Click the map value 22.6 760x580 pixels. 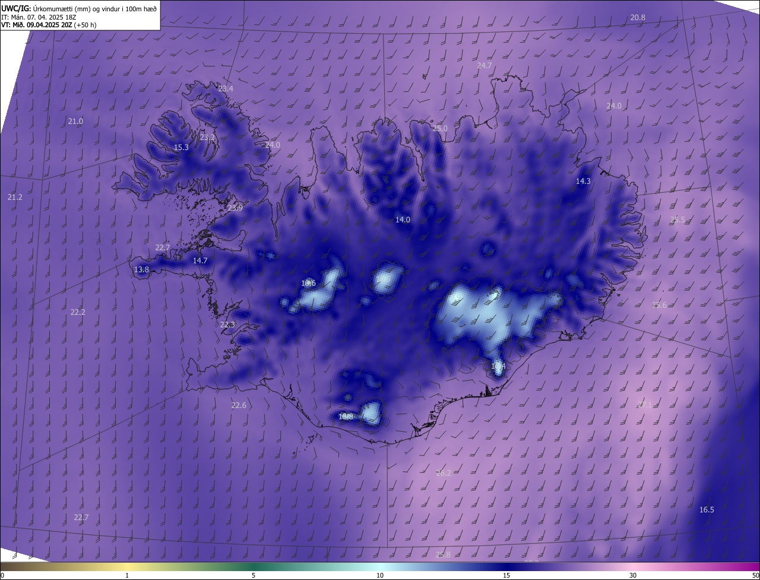[x=239, y=405]
